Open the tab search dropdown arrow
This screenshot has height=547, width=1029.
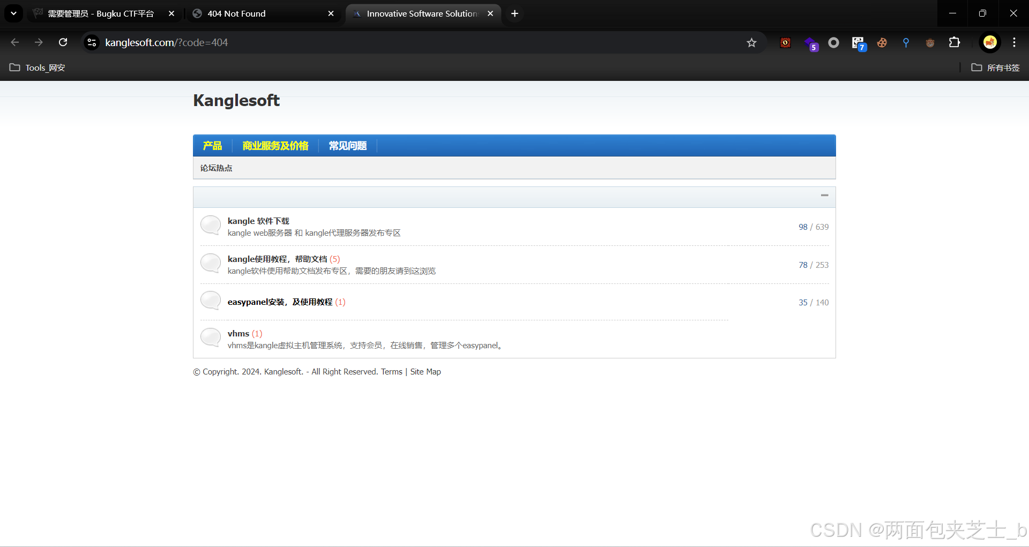[x=13, y=13]
